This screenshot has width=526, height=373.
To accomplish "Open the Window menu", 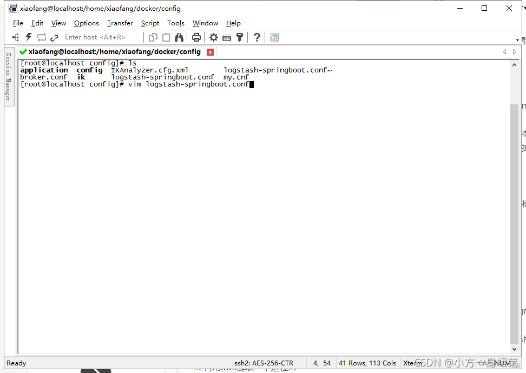I will click(x=205, y=23).
